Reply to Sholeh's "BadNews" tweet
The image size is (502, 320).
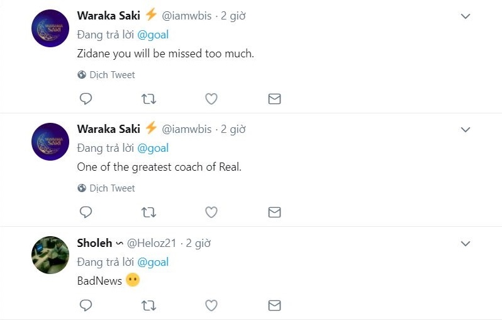coord(86,306)
